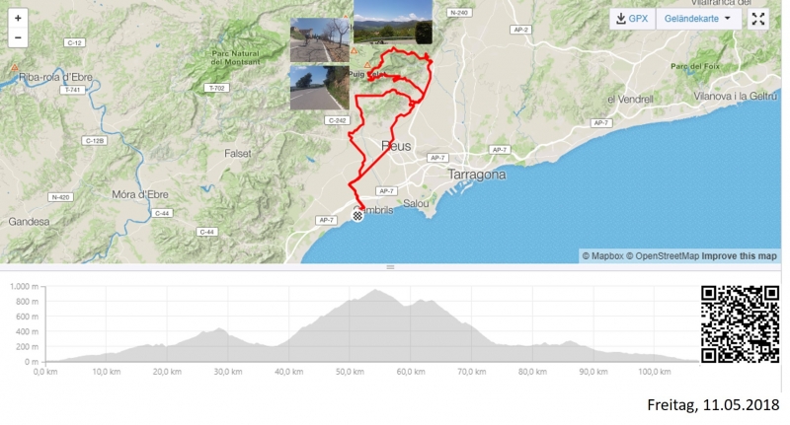Click the checkered finish marker near Cambrils

357,216
